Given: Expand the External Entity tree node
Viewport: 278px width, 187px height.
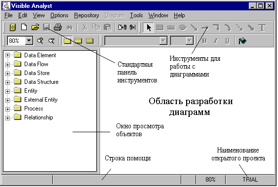Looking at the screenshot, I should click(7, 100).
